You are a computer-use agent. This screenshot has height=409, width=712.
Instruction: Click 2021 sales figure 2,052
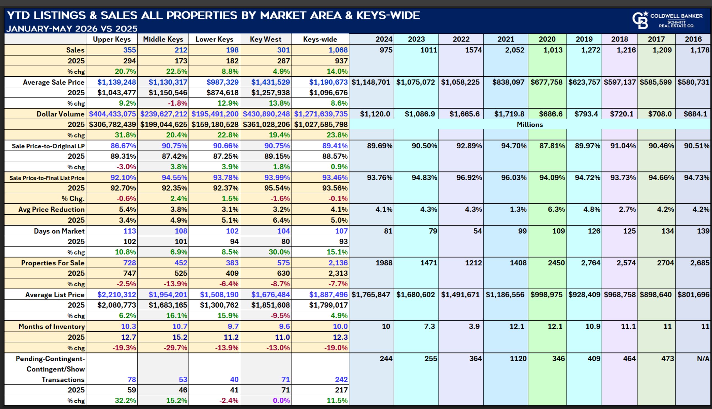pyautogui.click(x=515, y=50)
